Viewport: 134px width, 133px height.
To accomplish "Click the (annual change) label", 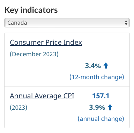I will [101, 119].
